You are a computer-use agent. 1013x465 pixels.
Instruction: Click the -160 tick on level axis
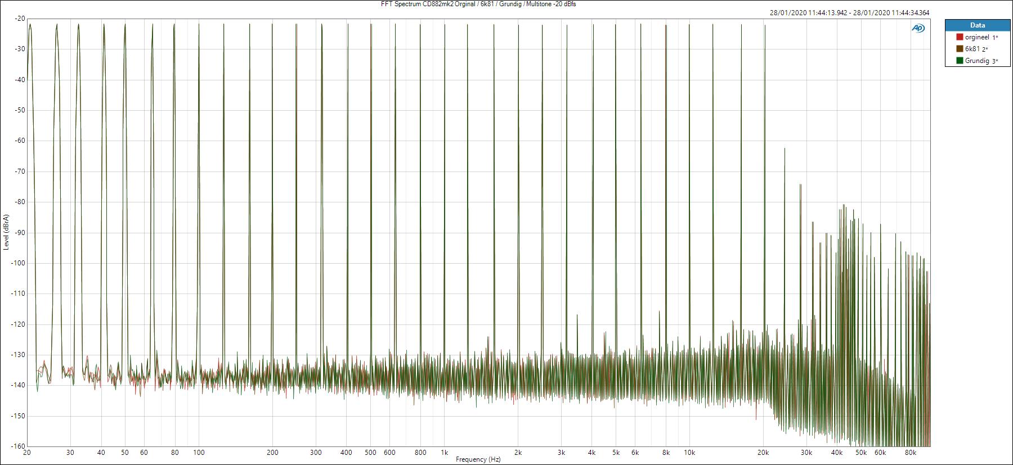(17, 446)
